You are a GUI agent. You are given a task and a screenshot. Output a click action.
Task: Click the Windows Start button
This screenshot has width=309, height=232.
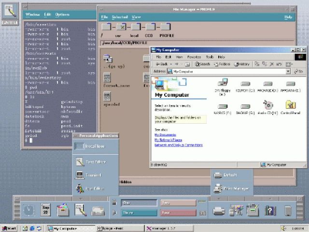coord(9,229)
